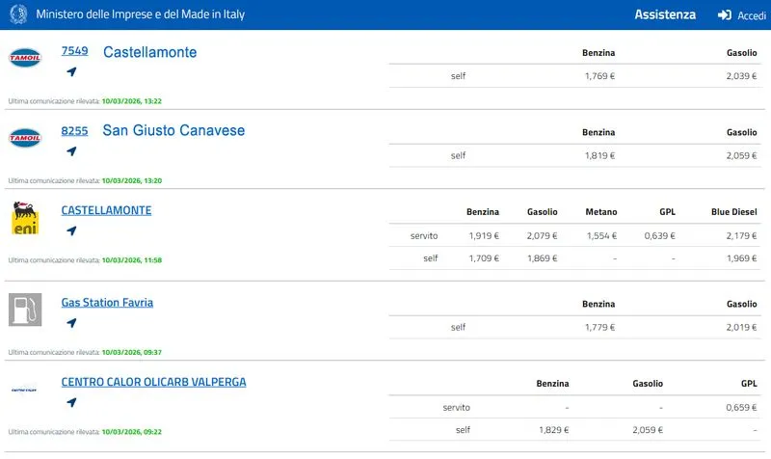Open the CASTELLAMONTE Eni station link
The image size is (771, 459).
[x=106, y=210]
